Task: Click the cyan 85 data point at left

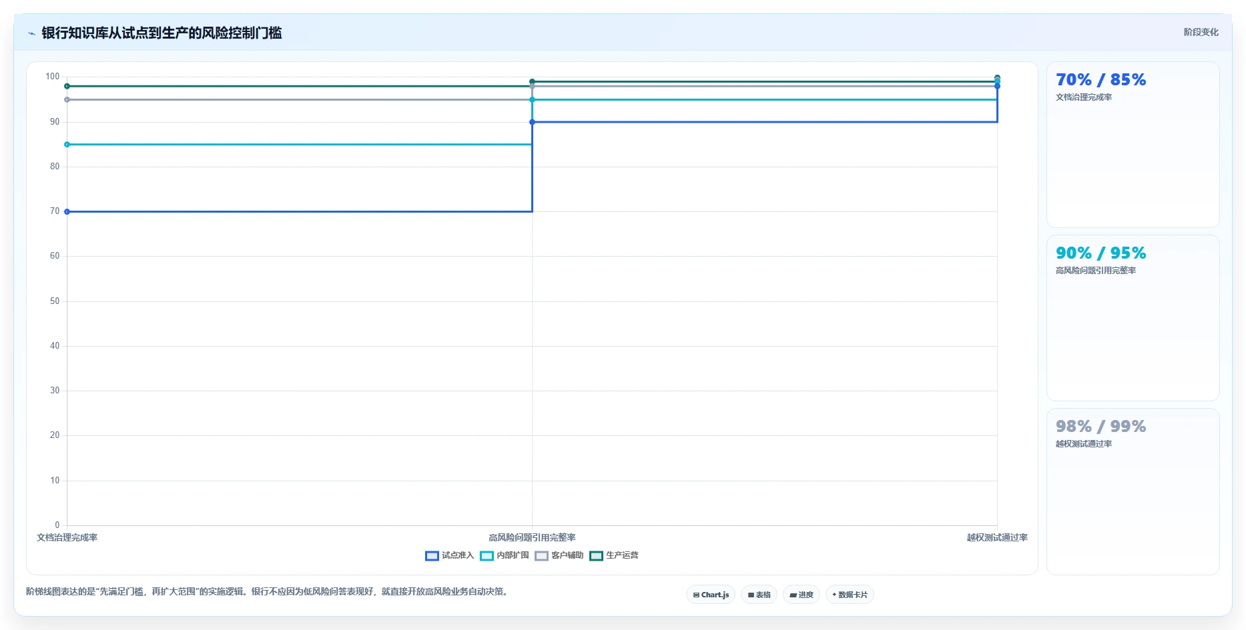Action: tap(67, 145)
